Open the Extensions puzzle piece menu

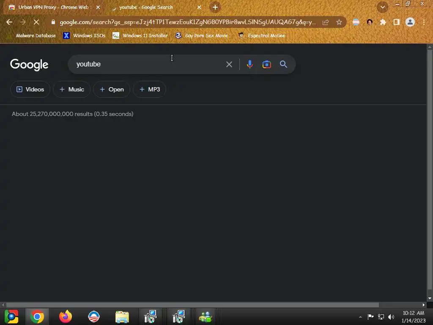pyautogui.click(x=383, y=22)
